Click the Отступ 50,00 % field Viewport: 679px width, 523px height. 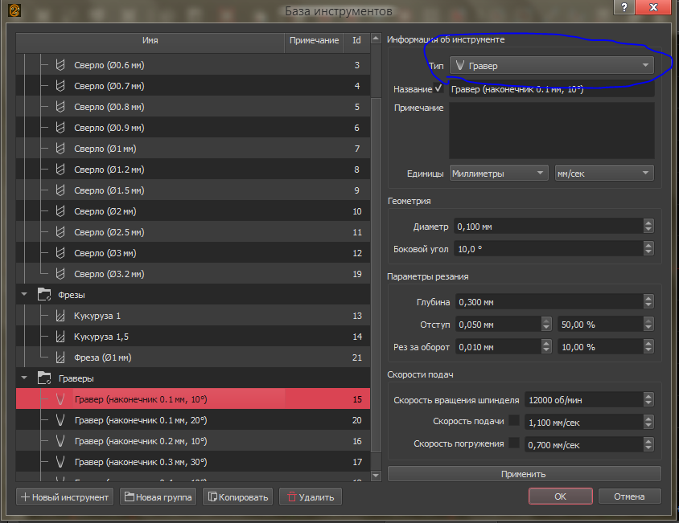(x=601, y=324)
